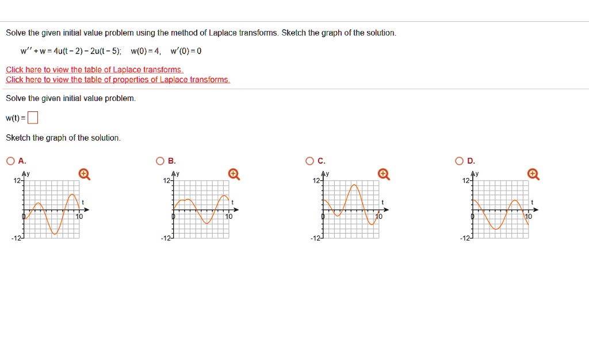Choose option B radio button
This screenshot has width=589, height=345.
tap(160, 161)
